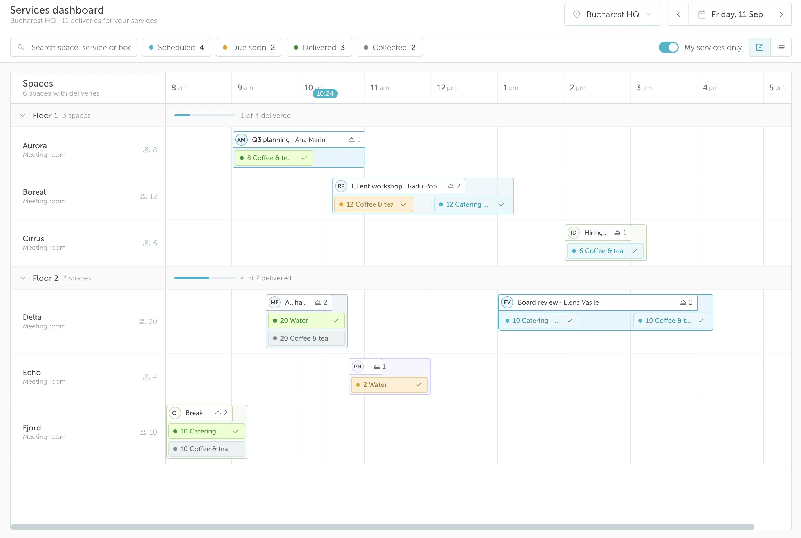
Task: Toggle Scheduled status filter
Action: (177, 47)
